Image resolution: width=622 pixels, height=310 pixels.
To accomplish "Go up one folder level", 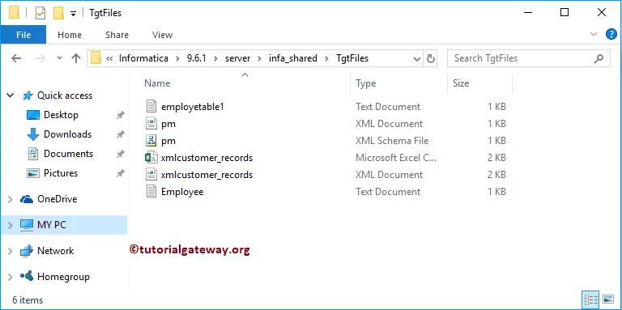I will [x=76, y=58].
